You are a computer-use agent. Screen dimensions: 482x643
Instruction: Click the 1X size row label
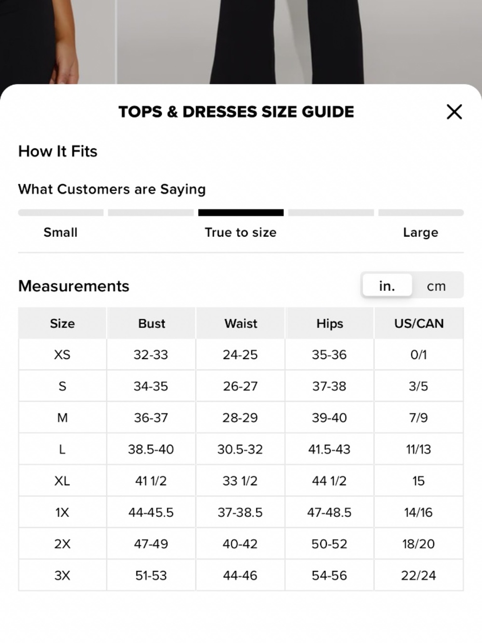(62, 512)
